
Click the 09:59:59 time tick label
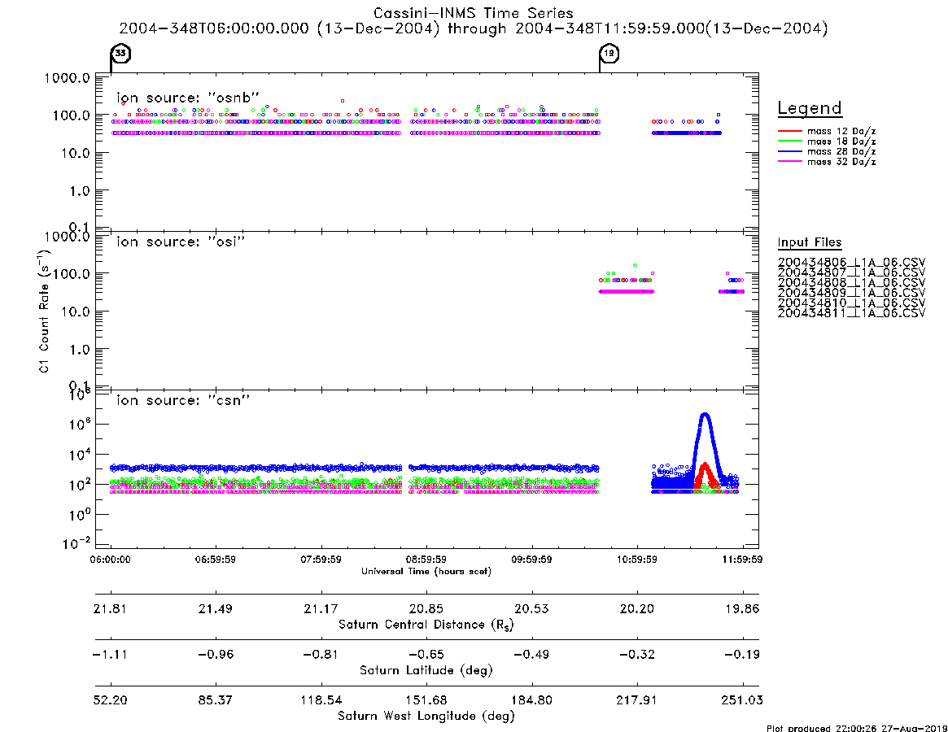click(531, 560)
